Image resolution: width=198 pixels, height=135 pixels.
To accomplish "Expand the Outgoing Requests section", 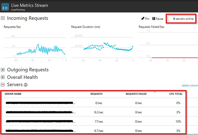I will coord(3,70).
